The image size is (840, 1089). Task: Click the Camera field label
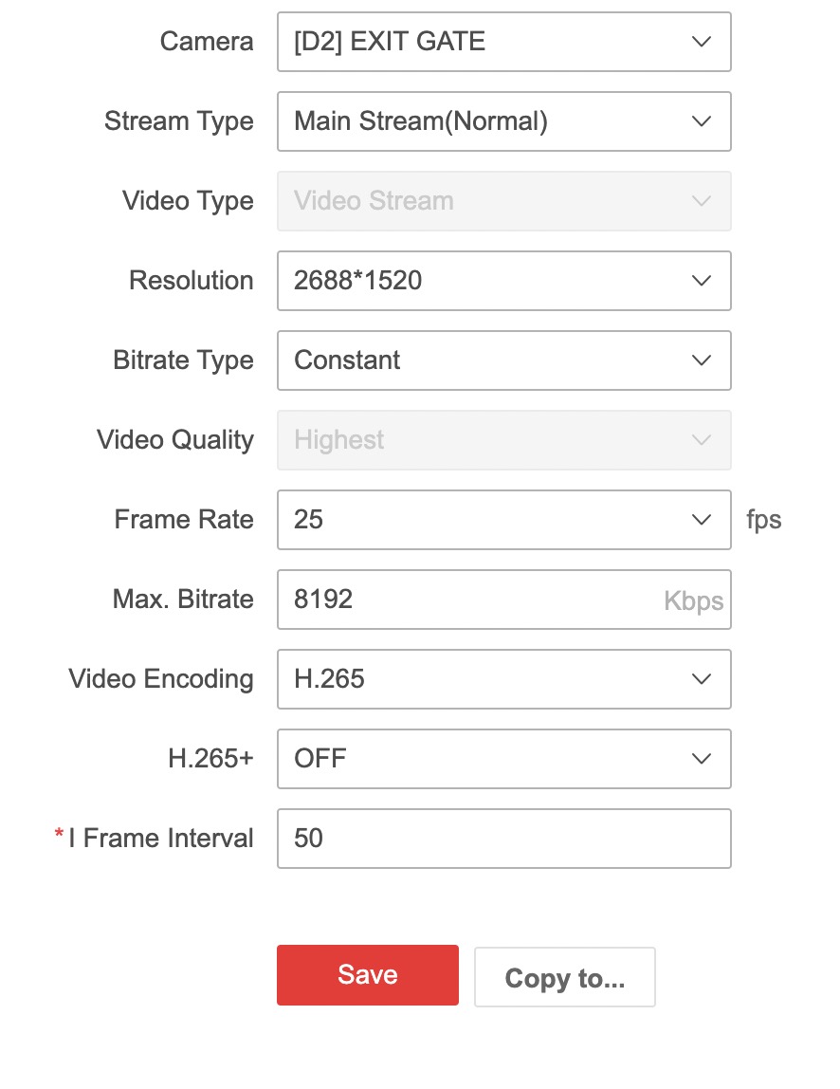click(x=207, y=42)
